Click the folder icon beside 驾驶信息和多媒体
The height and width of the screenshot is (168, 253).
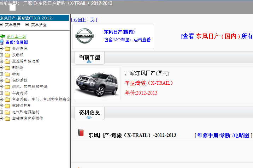(x=7, y=119)
